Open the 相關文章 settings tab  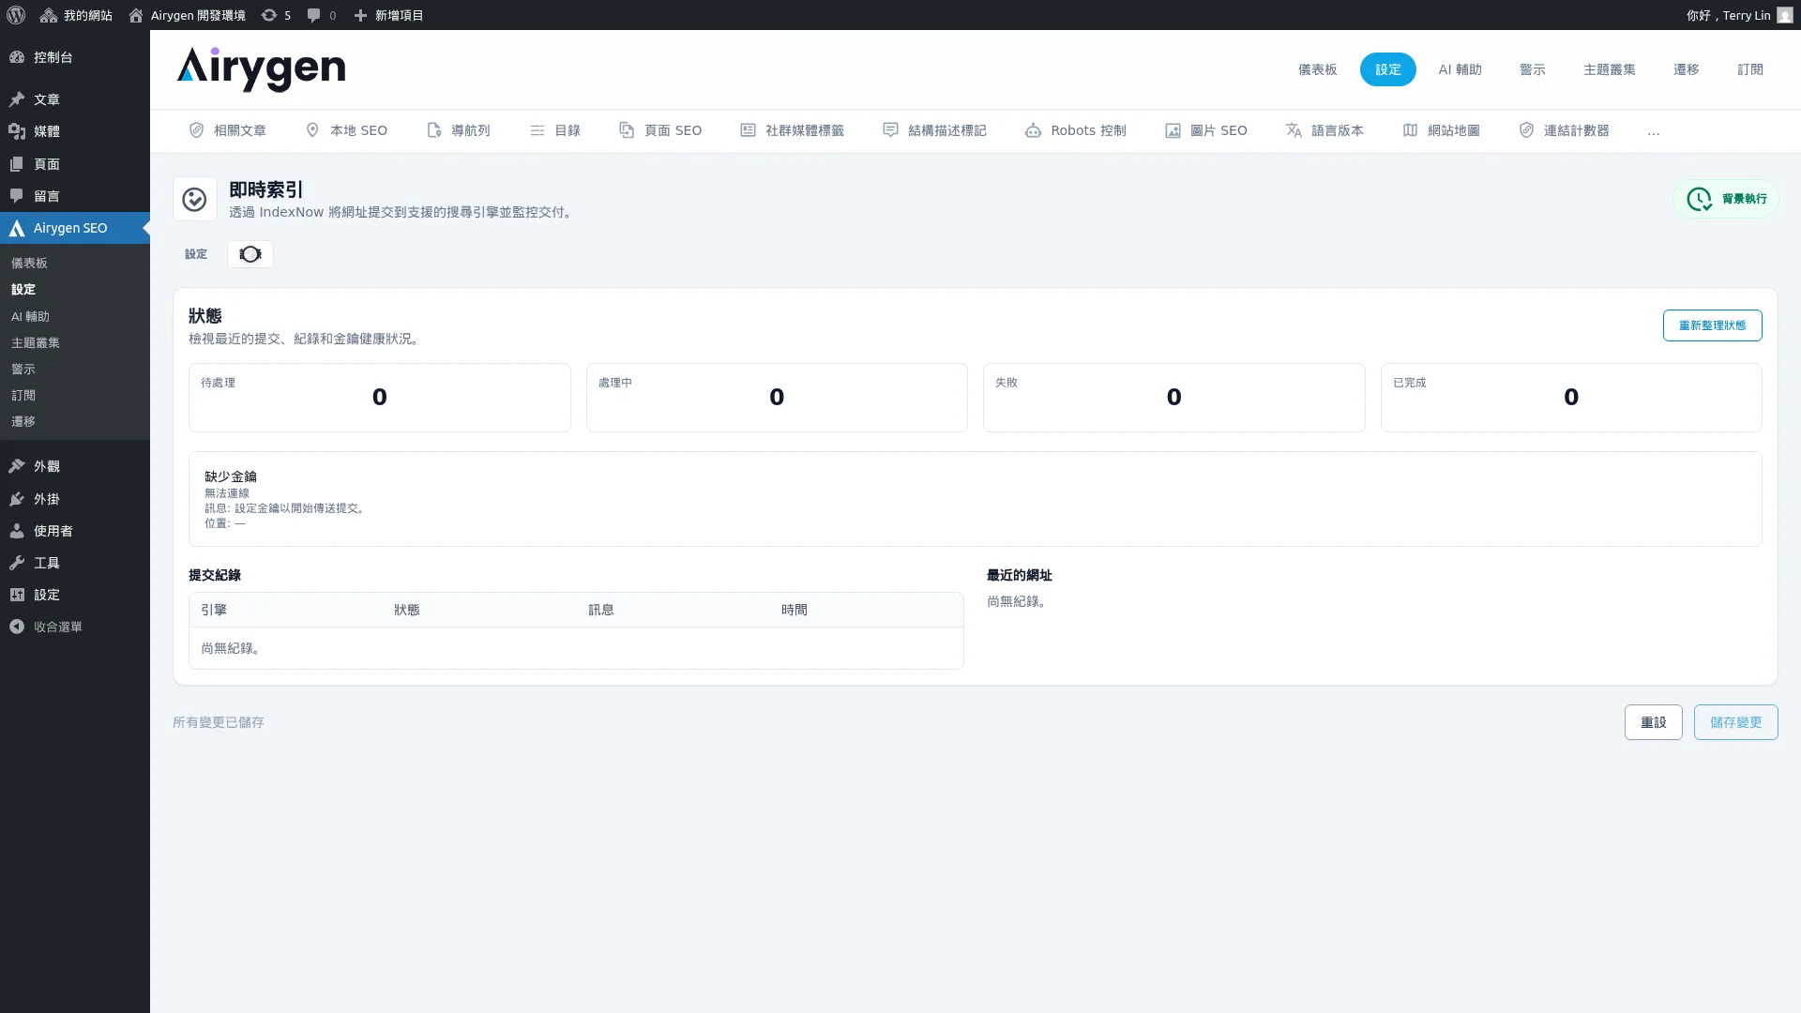[228, 130]
